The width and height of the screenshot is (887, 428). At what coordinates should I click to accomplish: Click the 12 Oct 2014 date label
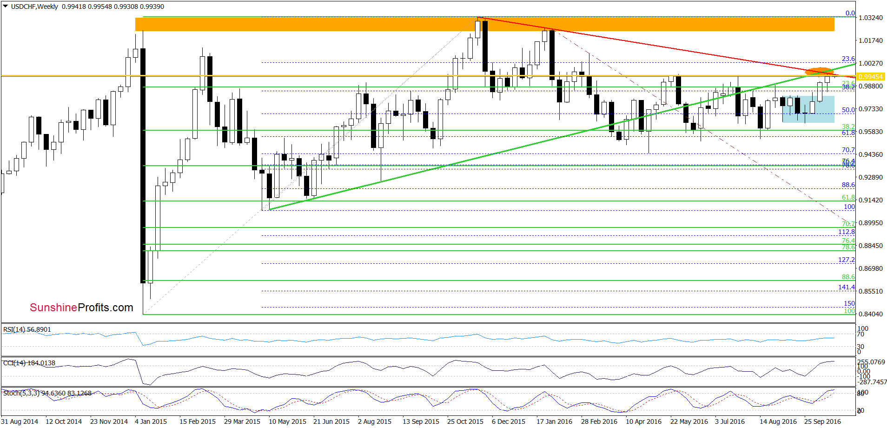64,421
